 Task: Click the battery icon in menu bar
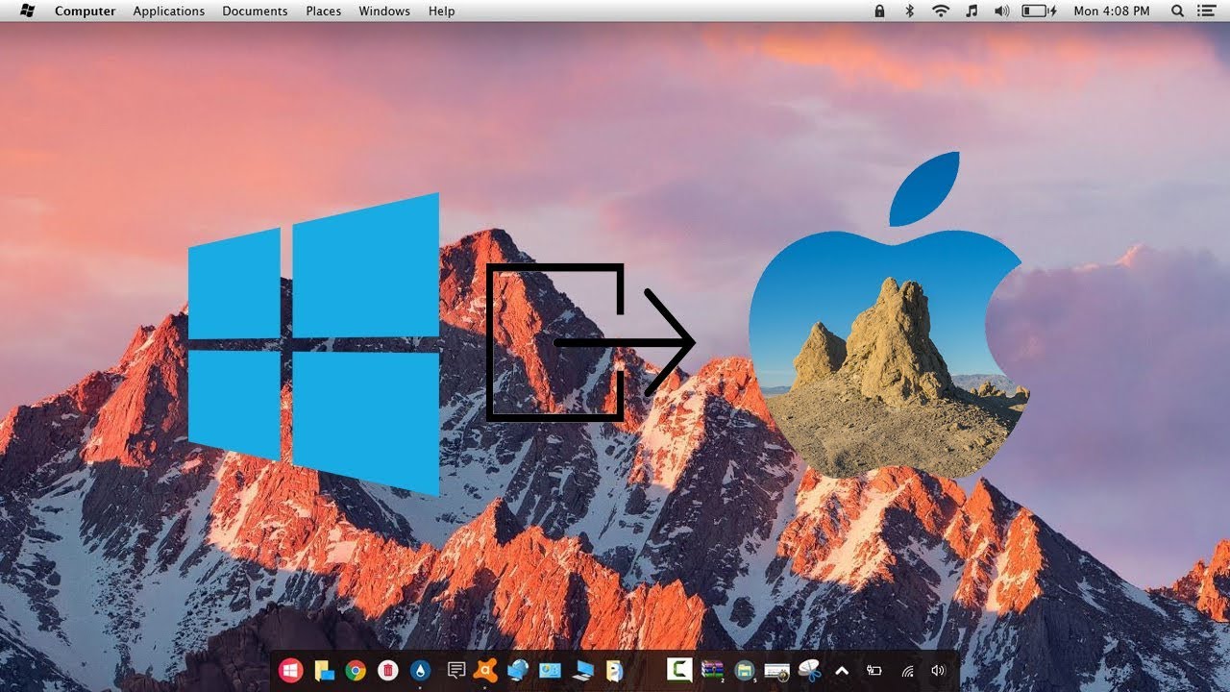(x=1038, y=12)
